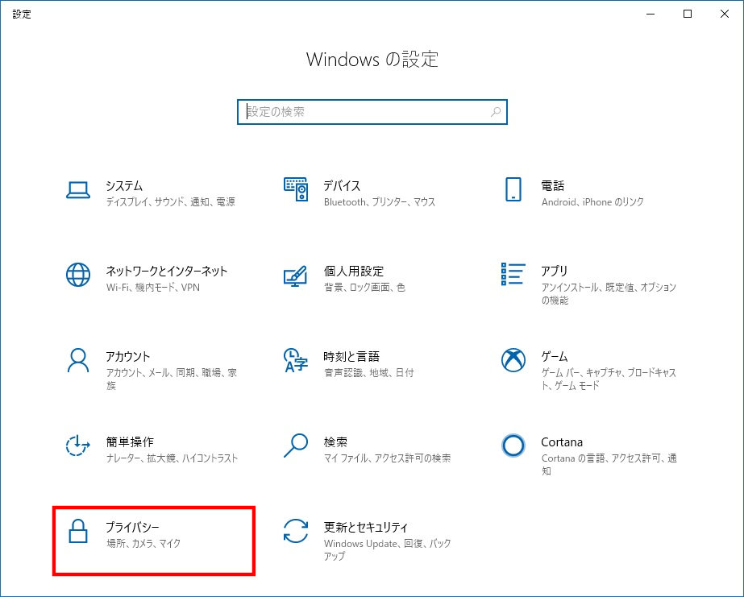Click the アカウント person icon
Screen dimensions: 744x597
coord(78,360)
